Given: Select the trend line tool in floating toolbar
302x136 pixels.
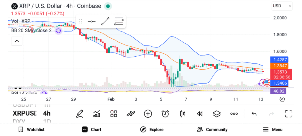Looking at the screenshot, I should tap(105, 22).
